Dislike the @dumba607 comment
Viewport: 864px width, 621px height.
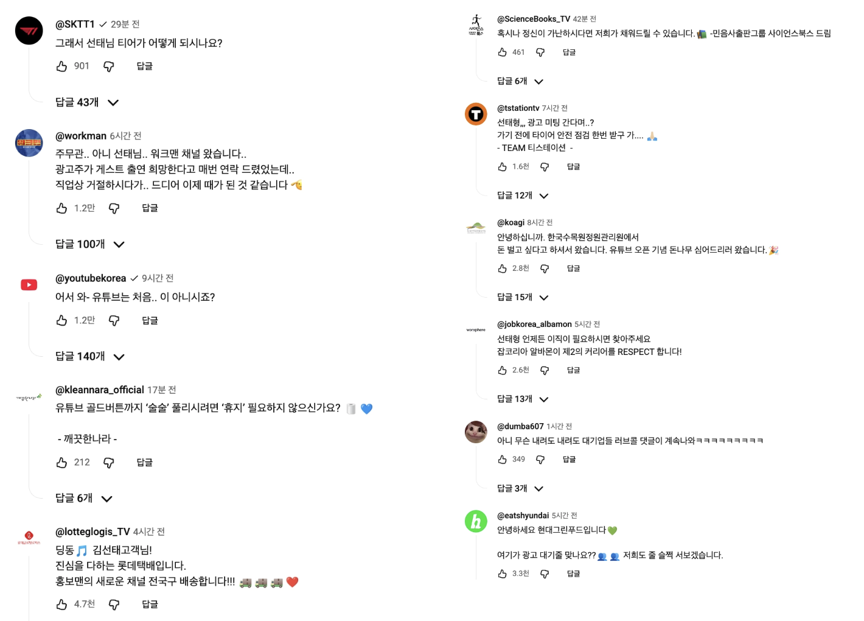click(542, 459)
